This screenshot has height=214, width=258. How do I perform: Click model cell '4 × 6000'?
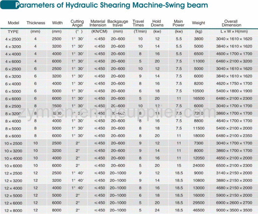(13, 62)
